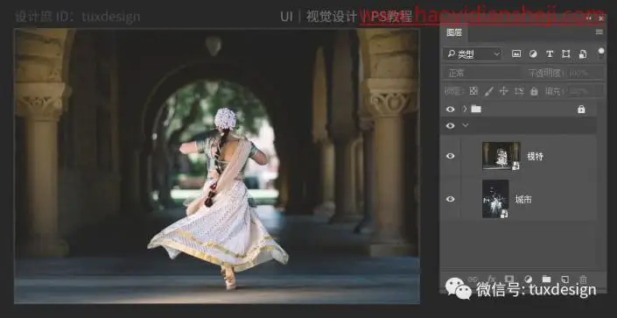617x318 pixels.
Task: Filter layers by type (T) icon
Action: (x=550, y=54)
